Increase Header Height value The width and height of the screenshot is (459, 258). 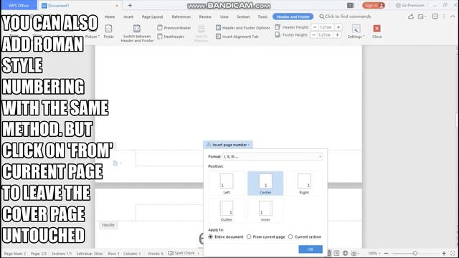click(x=339, y=27)
